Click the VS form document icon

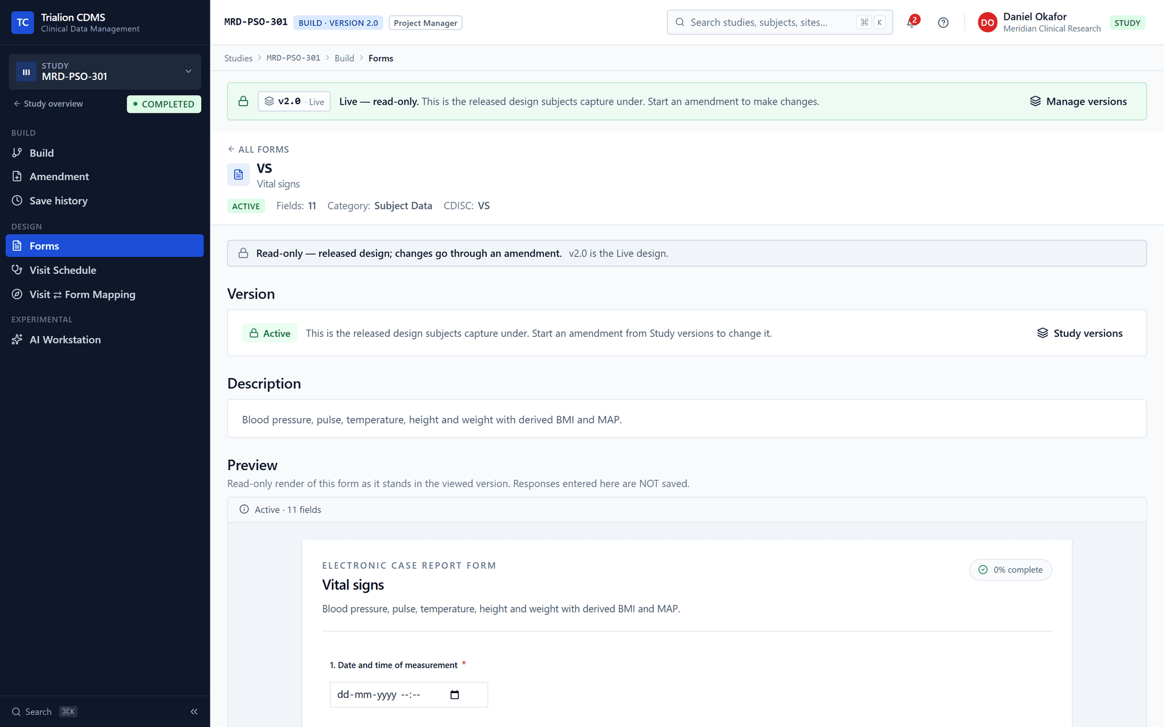(238, 174)
